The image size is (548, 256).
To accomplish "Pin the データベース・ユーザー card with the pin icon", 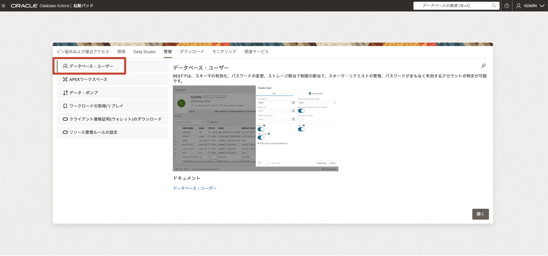I will point(483,66).
